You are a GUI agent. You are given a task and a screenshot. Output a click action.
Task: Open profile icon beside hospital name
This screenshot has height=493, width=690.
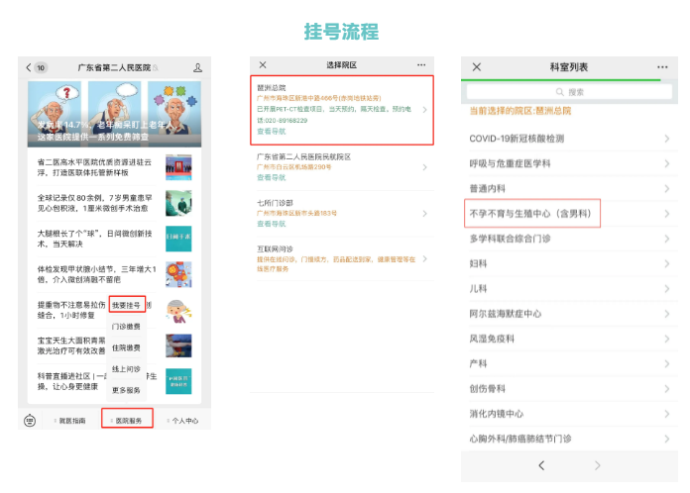(x=197, y=67)
